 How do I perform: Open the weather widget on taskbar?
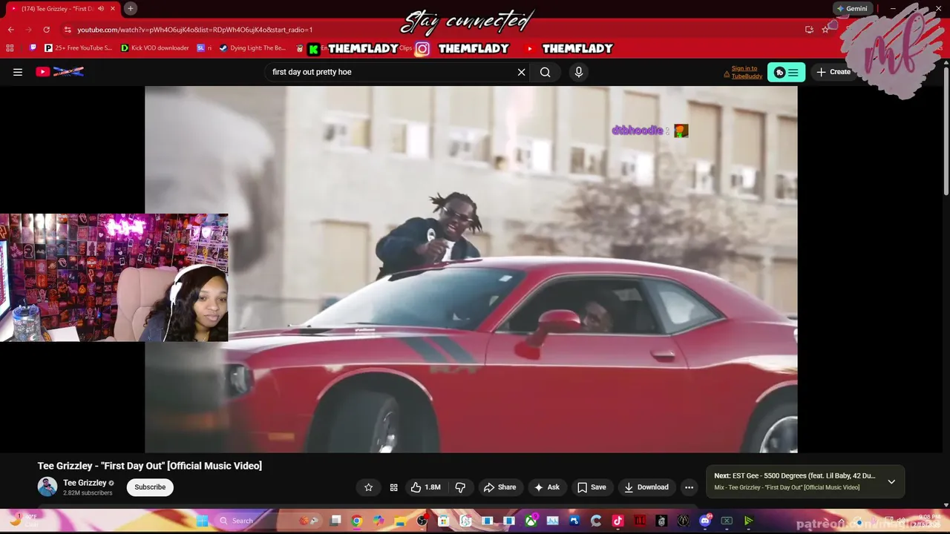point(22,520)
